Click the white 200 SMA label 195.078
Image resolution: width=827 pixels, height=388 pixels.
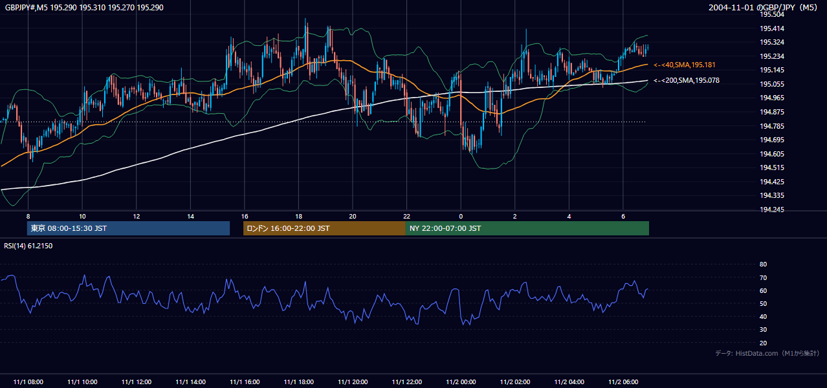[x=686, y=80]
